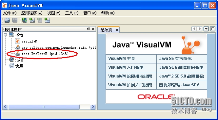Viewport: 218px width, 120px height.
Task: Click the VisualVM logo in the title bar
Action: coord(5,6)
